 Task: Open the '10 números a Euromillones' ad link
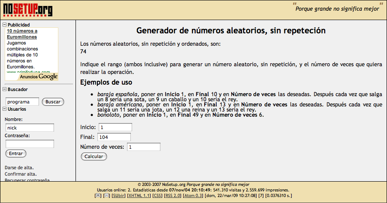tap(22, 34)
